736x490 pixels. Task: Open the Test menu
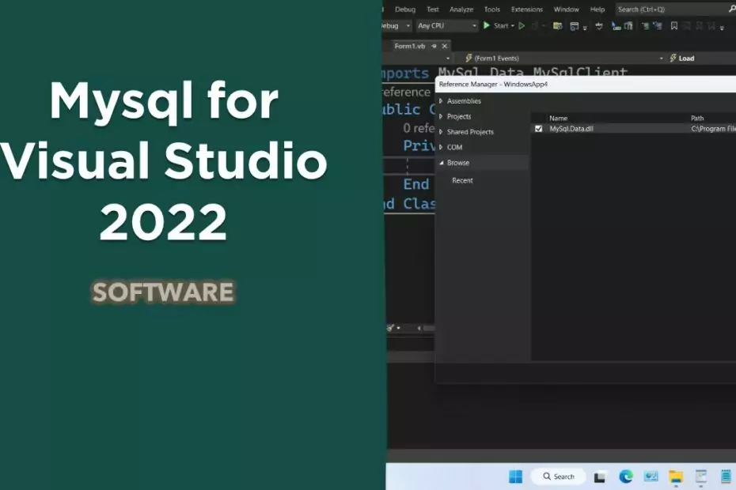[x=433, y=9]
